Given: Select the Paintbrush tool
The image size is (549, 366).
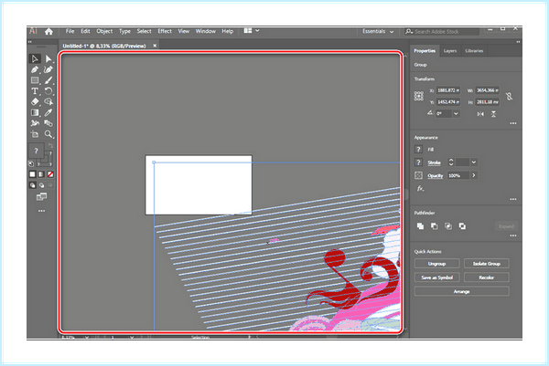Looking at the screenshot, I should [x=48, y=80].
